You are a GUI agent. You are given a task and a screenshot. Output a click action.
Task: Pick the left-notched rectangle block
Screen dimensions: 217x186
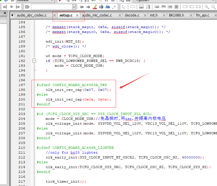[x=192, y=7]
